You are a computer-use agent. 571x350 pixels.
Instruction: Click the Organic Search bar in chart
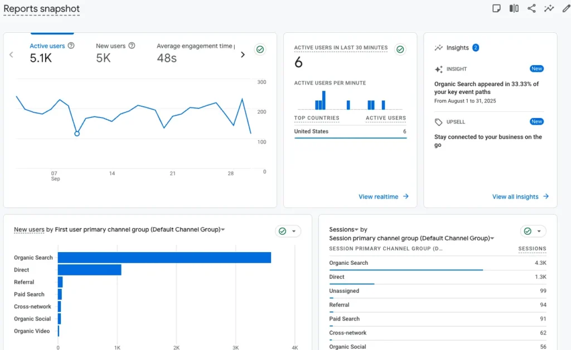[x=164, y=258]
